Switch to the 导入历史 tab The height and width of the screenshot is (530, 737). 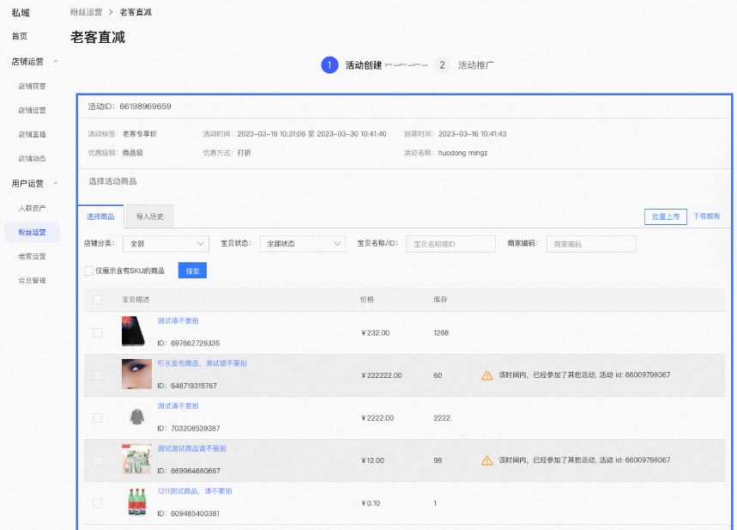149,216
